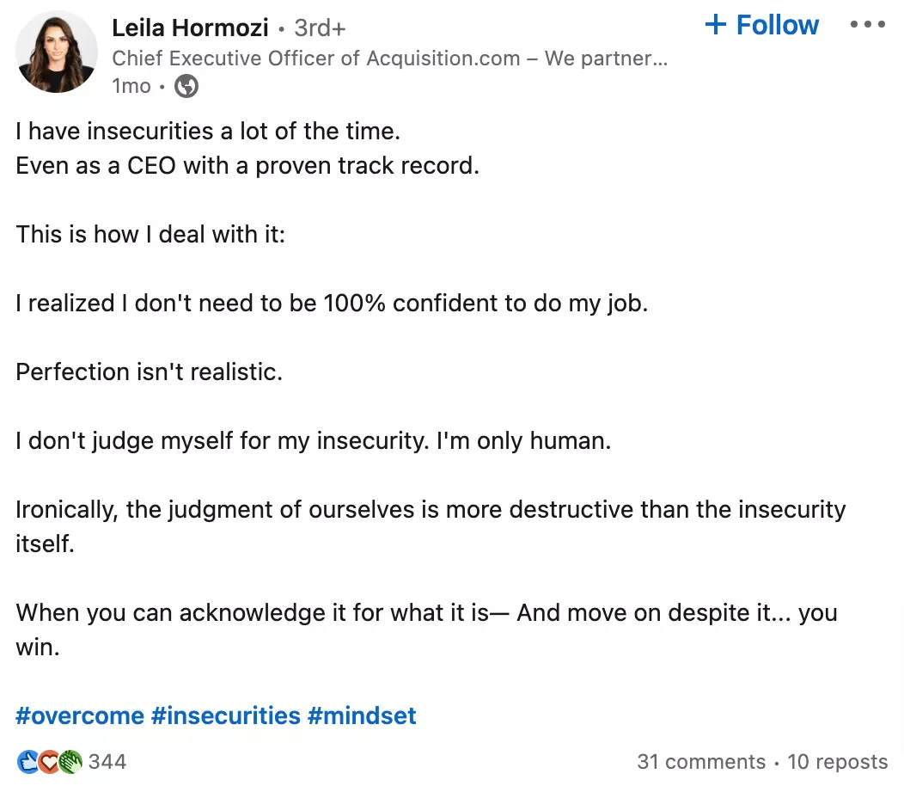904x786 pixels.
Task: Click the "This is how I deal with it:" line
Action: pyautogui.click(x=150, y=234)
